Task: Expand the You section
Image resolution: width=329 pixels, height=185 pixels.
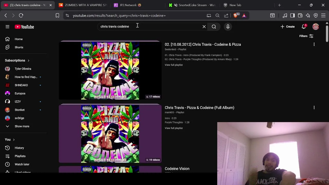Action: point(10,140)
